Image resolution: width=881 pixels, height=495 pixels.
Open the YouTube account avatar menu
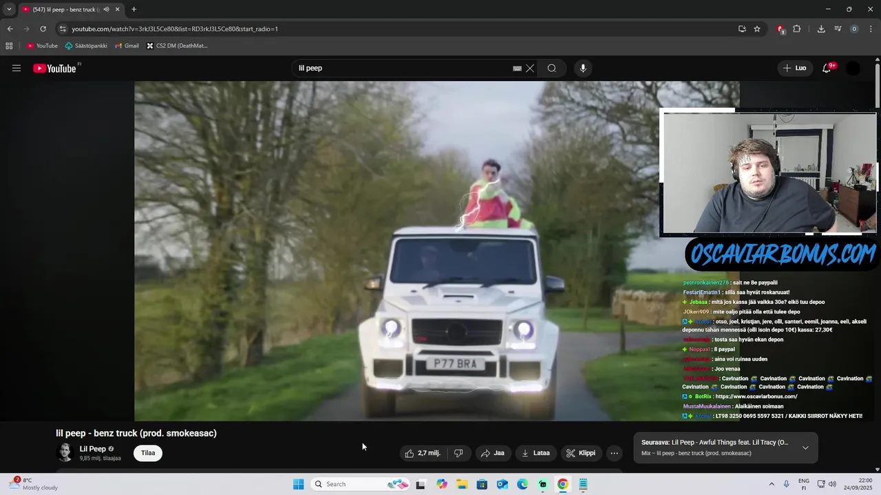coord(853,68)
